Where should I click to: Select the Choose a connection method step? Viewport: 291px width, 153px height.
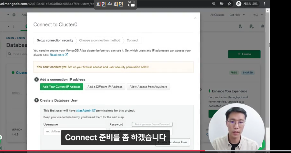click(x=100, y=40)
